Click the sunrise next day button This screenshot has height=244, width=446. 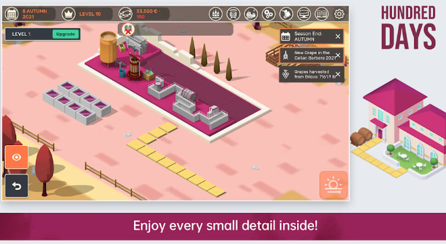coord(334,185)
